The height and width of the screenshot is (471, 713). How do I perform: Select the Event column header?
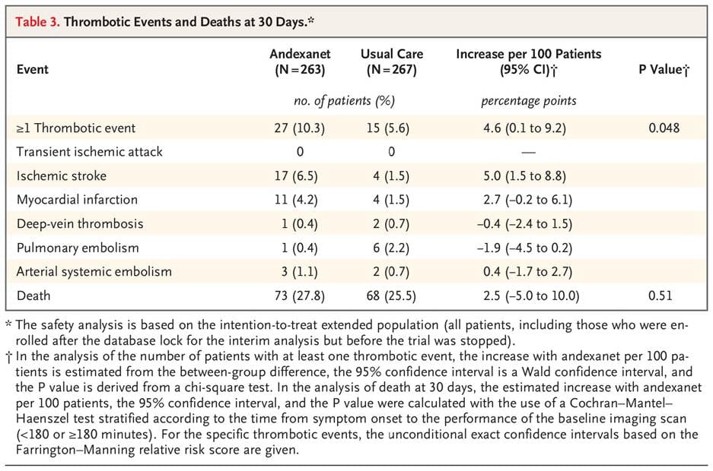[33, 69]
